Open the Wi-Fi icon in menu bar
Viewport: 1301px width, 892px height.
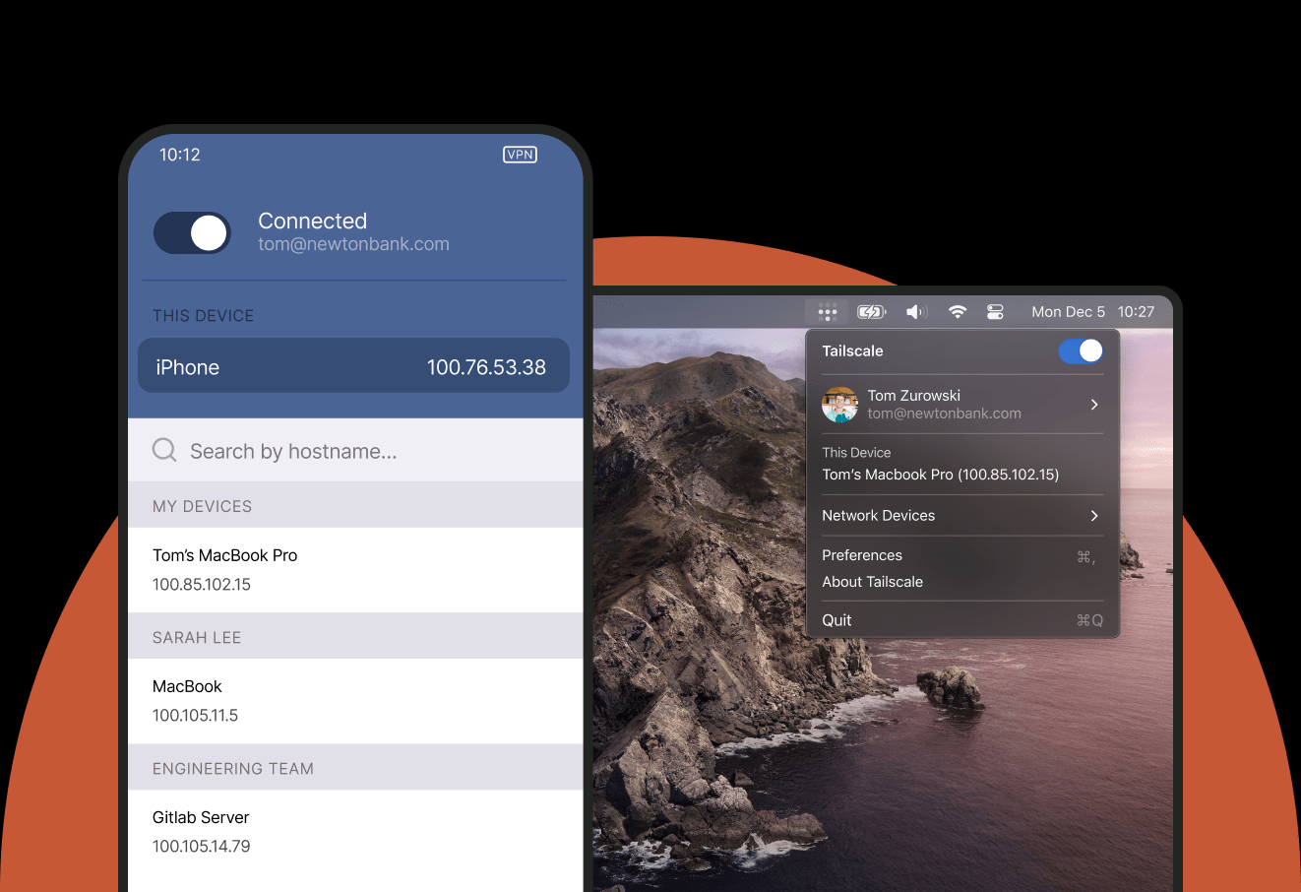(958, 312)
